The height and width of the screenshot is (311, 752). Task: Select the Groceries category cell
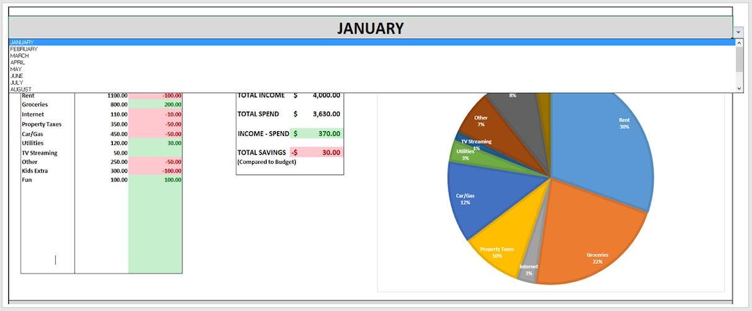(47, 104)
